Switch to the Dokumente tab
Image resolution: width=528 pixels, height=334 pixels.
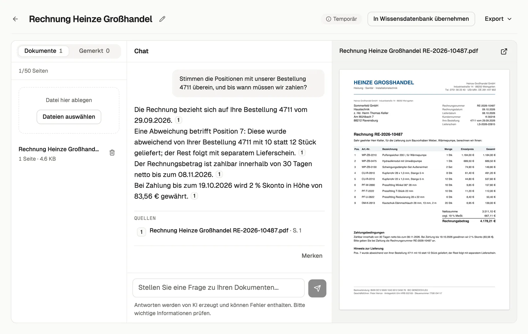coord(43,51)
